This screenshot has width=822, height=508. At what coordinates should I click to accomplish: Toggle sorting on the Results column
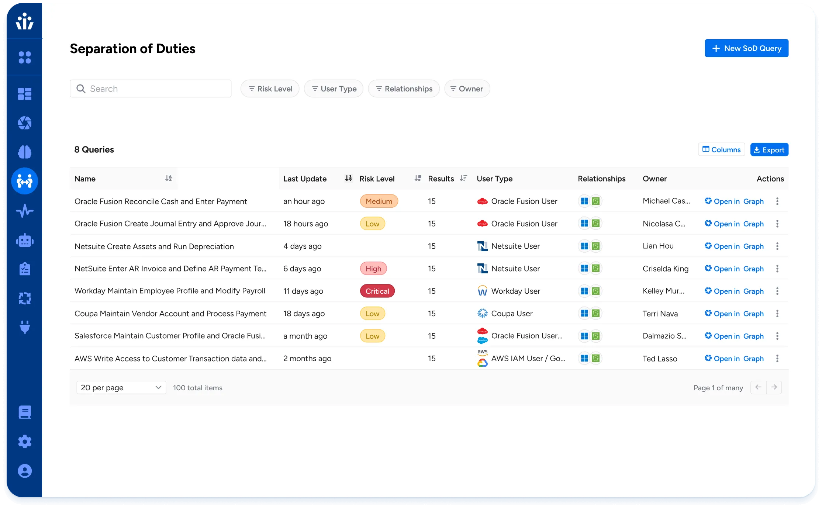[463, 179]
